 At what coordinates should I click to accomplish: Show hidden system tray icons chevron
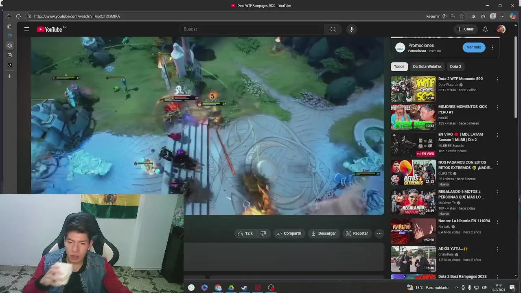pyautogui.click(x=457, y=288)
